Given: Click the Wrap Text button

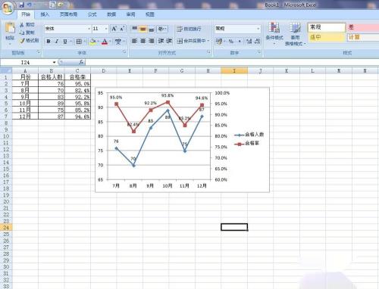Looking at the screenshot, I should (x=189, y=29).
